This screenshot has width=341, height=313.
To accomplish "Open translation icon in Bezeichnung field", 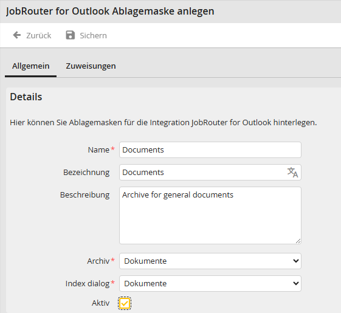I will tap(292, 172).
